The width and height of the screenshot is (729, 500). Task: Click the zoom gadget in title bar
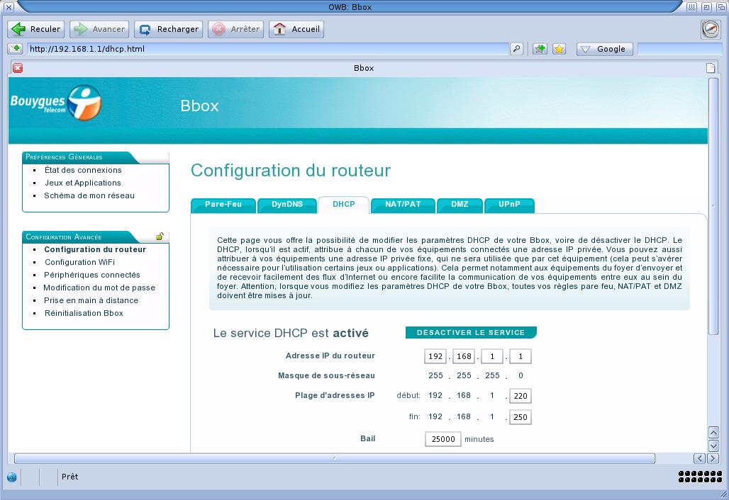pos(706,7)
